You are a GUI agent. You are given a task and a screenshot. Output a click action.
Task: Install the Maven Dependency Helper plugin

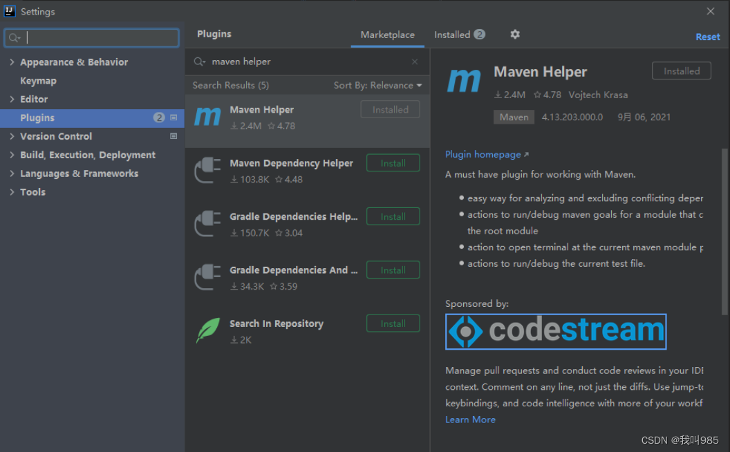393,162
